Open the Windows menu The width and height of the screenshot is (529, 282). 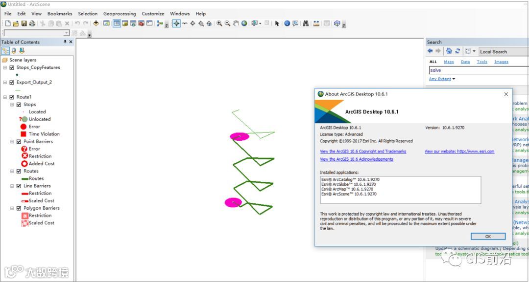pyautogui.click(x=180, y=14)
